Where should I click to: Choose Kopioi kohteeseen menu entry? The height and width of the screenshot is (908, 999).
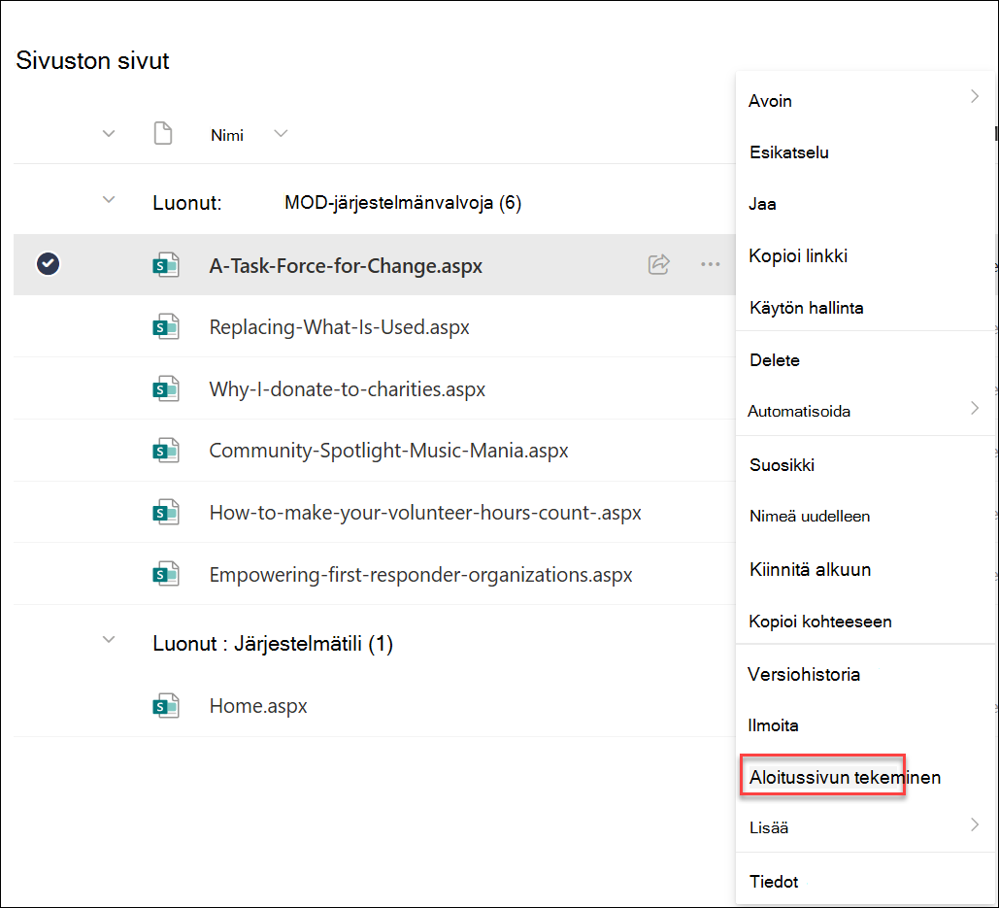[x=820, y=622]
